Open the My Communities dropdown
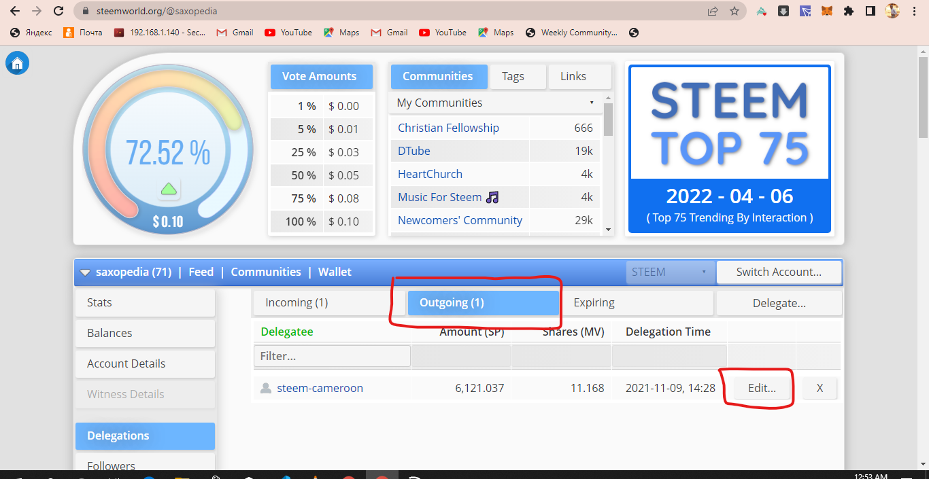The image size is (929, 479). pyautogui.click(x=495, y=103)
